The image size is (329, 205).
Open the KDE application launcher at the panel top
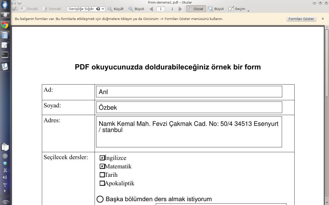(x=4, y=4)
